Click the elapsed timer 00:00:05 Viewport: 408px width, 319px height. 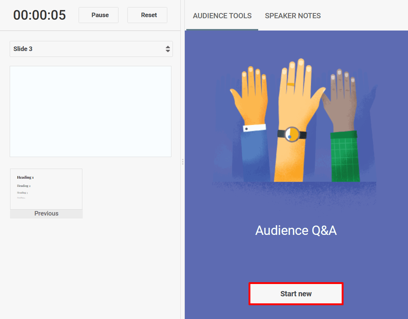click(x=39, y=15)
